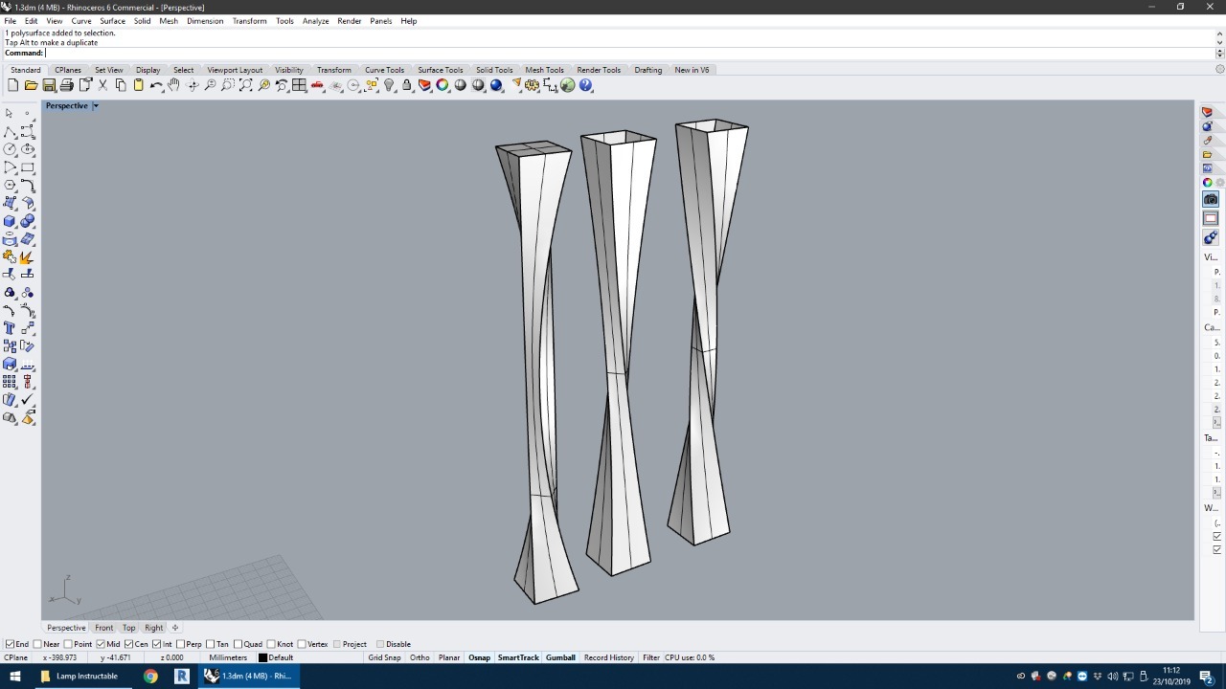Click the Windows Start button
1226x689 pixels.
click(x=15, y=676)
